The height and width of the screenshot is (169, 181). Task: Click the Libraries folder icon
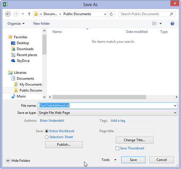pos(10,73)
